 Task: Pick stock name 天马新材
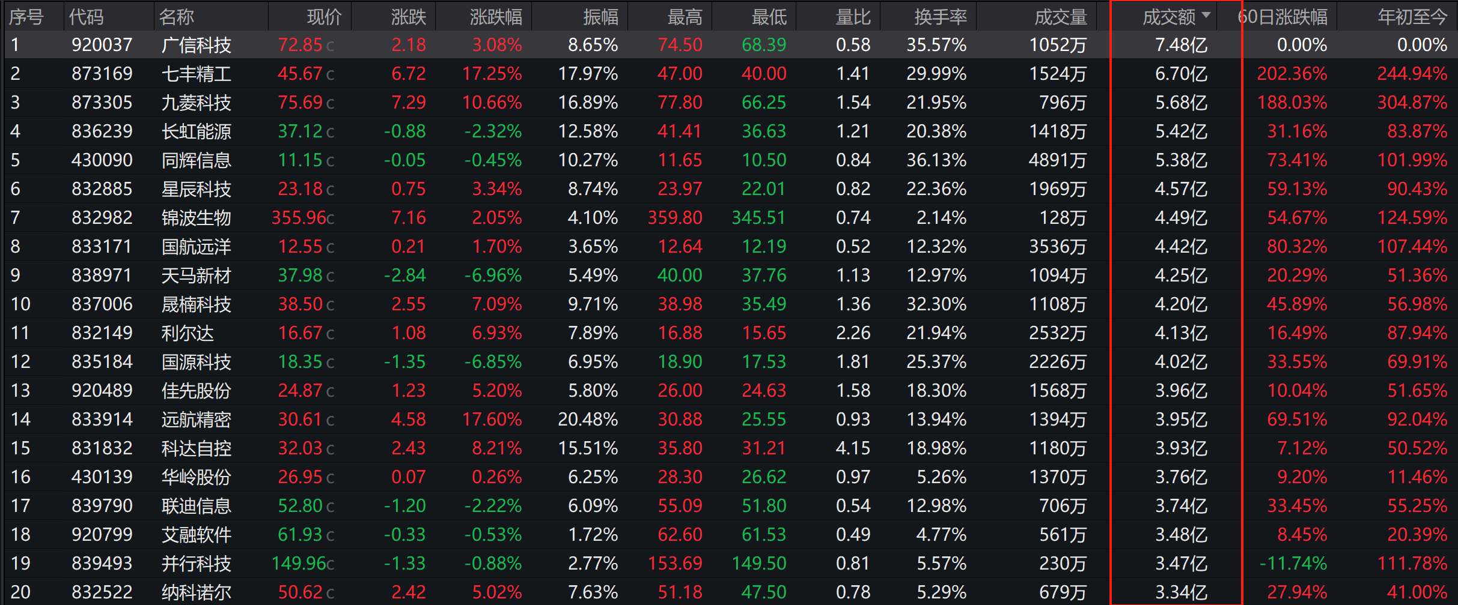[x=197, y=275]
